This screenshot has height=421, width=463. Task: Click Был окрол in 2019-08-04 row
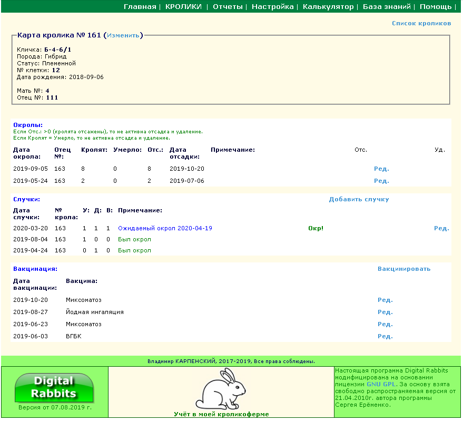click(134, 240)
